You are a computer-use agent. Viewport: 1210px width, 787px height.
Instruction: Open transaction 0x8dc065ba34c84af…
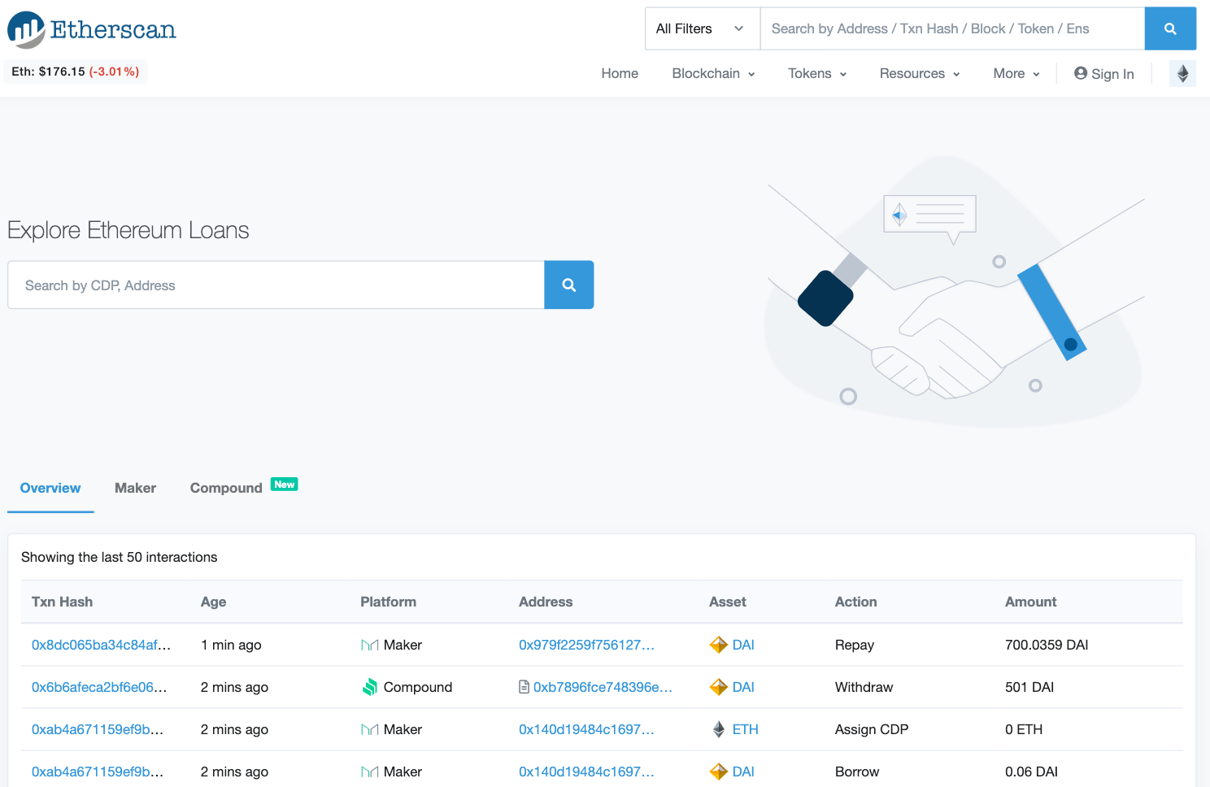click(x=101, y=645)
